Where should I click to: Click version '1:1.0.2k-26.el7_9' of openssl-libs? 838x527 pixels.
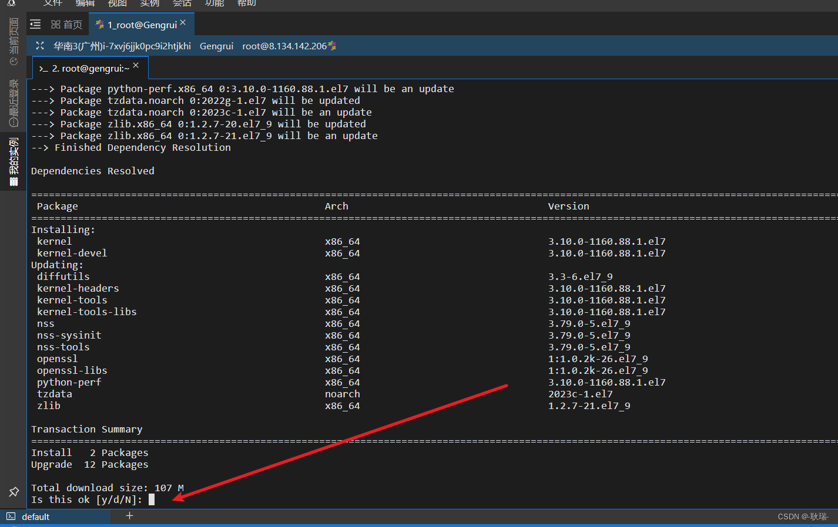point(598,370)
